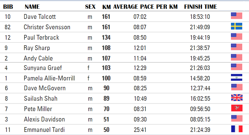Click the Isle of Man flag beside Pete Miller
This screenshot has width=249, height=135.
pyautogui.click(x=237, y=108)
